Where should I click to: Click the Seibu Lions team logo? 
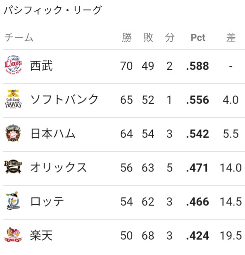click(x=13, y=65)
